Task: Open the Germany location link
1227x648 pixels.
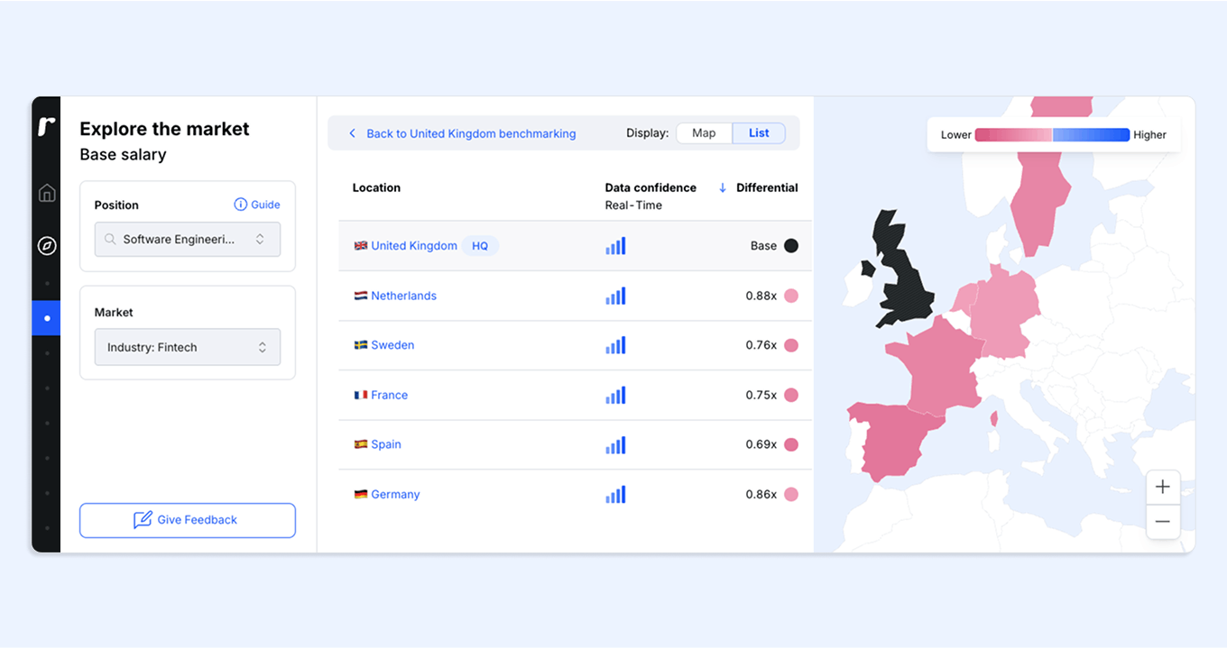Action: pyautogui.click(x=395, y=495)
